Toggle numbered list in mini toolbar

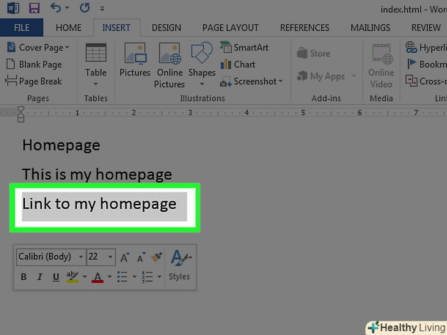(x=147, y=277)
